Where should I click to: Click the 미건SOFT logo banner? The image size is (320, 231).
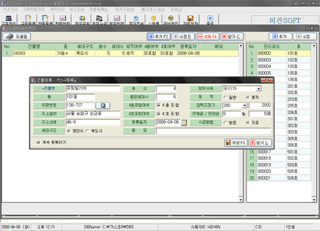click(285, 20)
